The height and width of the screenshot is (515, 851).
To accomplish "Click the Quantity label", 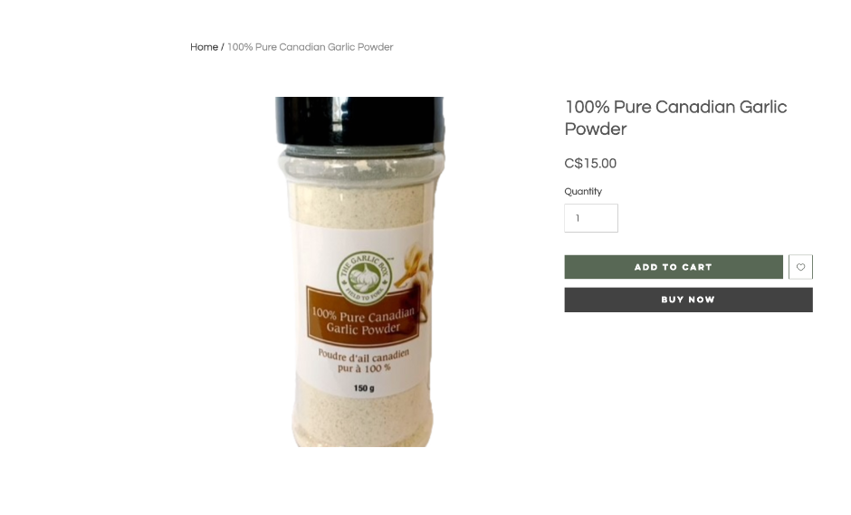I will pos(583,192).
